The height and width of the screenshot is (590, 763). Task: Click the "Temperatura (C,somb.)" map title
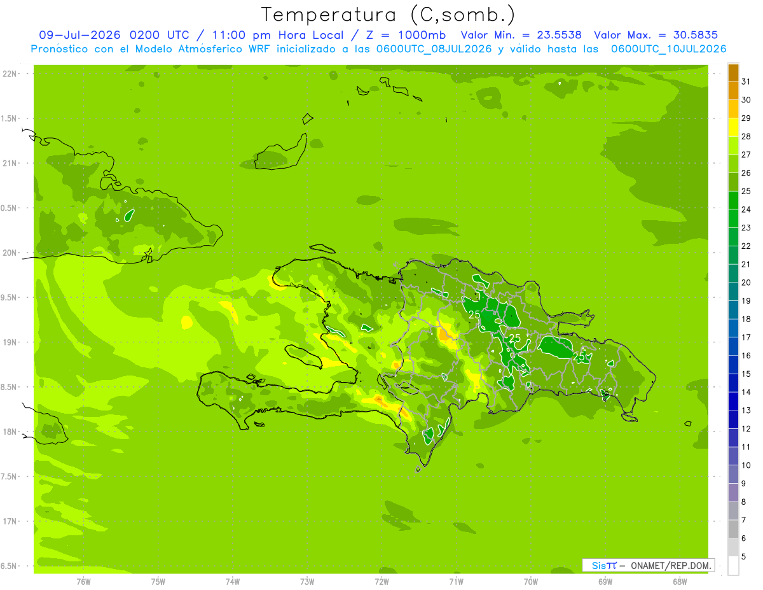[x=388, y=15]
